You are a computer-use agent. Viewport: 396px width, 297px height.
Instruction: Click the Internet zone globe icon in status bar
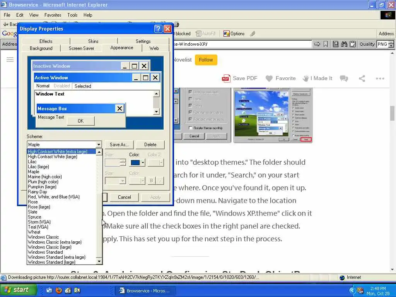342,278
